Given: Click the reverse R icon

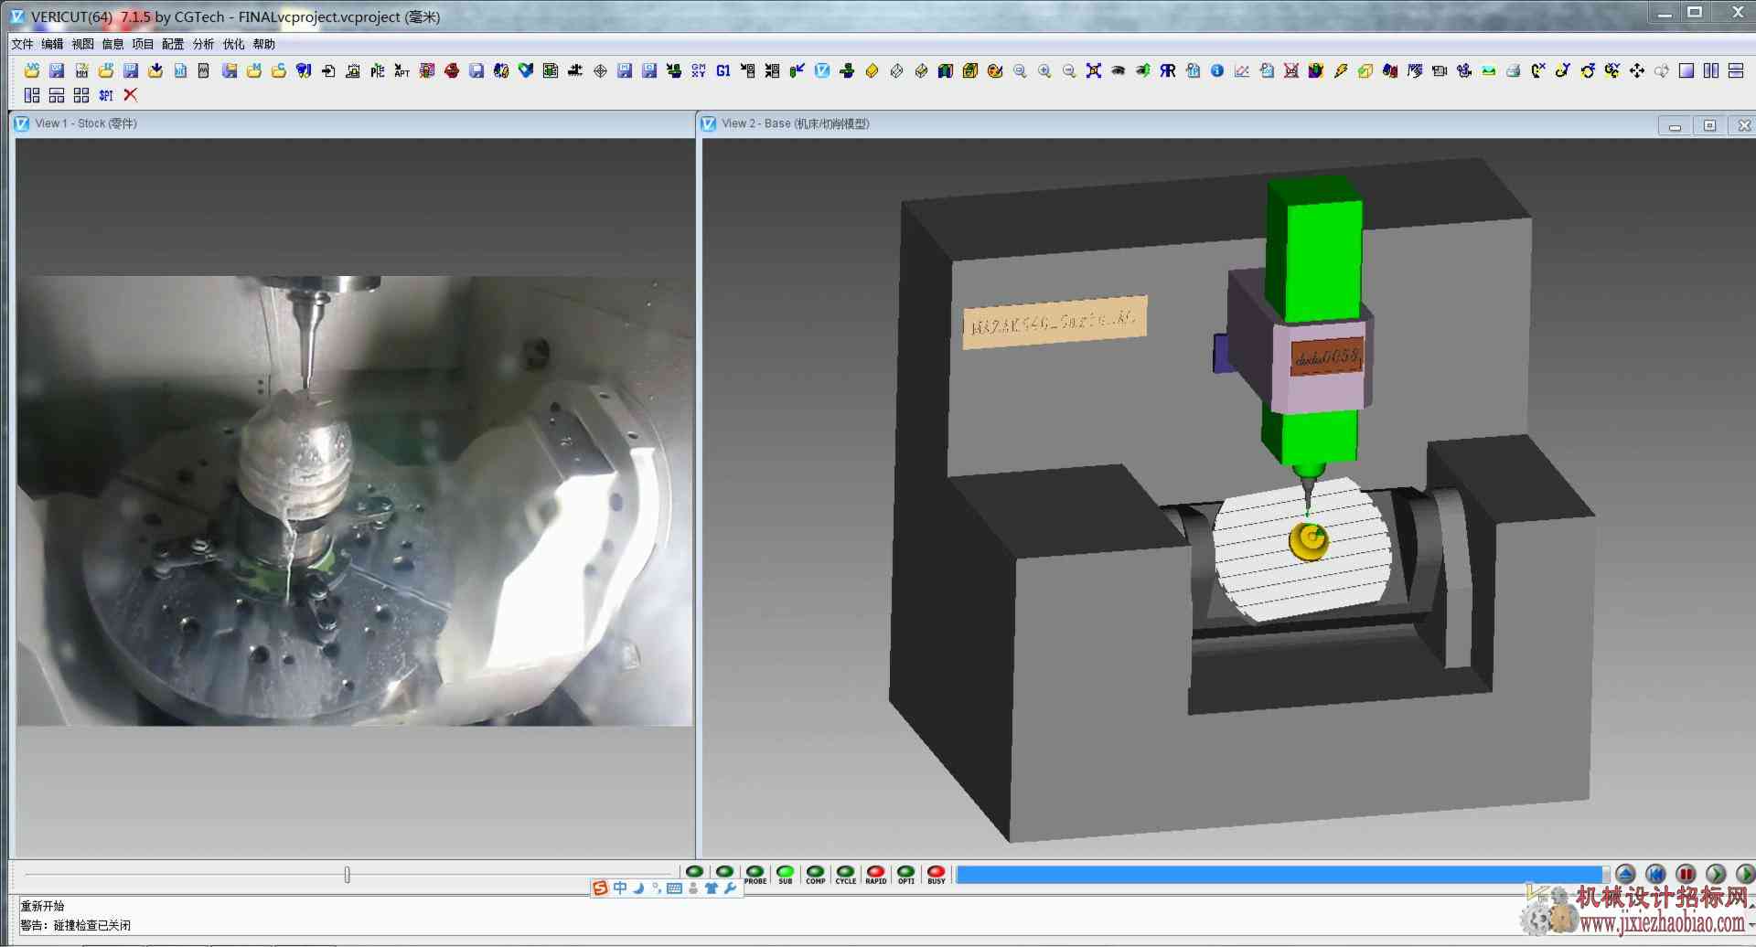Looking at the screenshot, I should 1168,70.
